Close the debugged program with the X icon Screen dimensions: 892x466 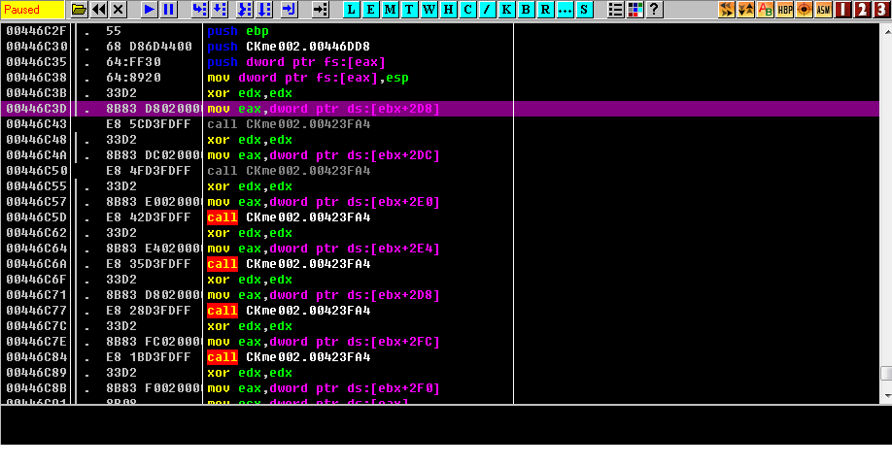(118, 9)
